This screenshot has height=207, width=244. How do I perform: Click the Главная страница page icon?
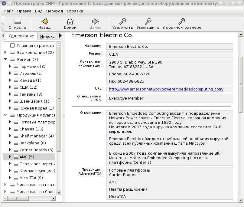click(x=12, y=45)
